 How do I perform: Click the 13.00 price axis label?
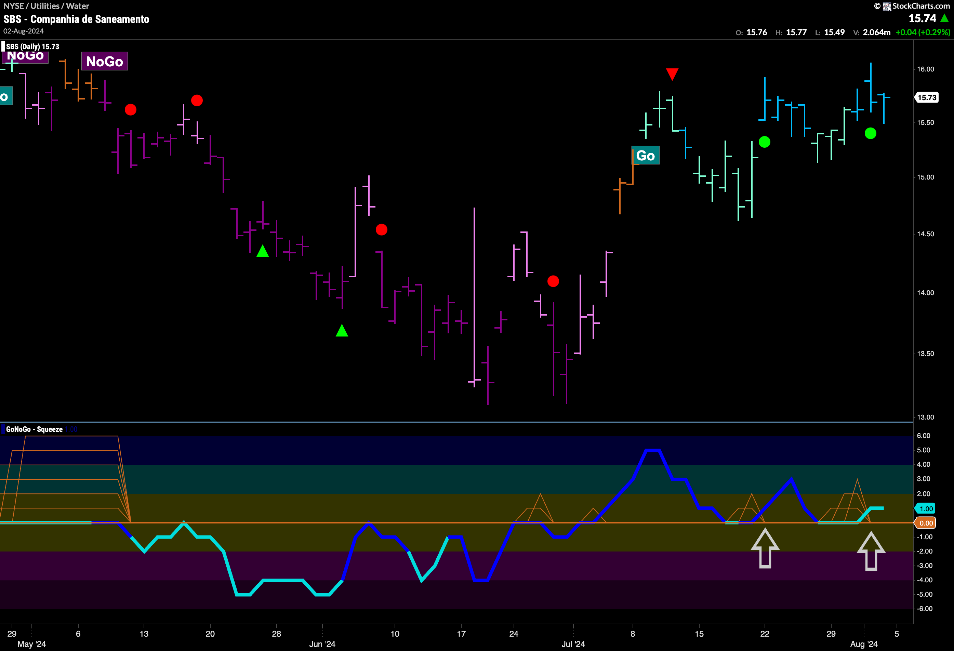pyautogui.click(x=926, y=417)
